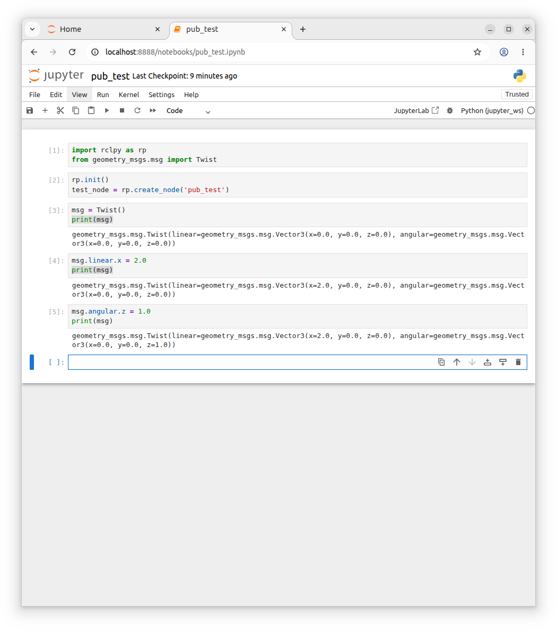Viewport: 557px width, 631px height.
Task: Duplicate the active cell using its icon
Action: pyautogui.click(x=441, y=362)
